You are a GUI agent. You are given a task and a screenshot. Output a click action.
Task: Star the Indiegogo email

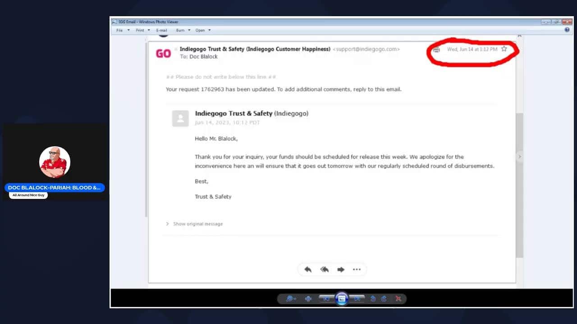(x=504, y=49)
